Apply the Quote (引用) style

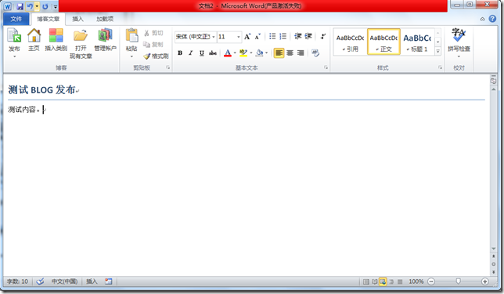(350, 42)
